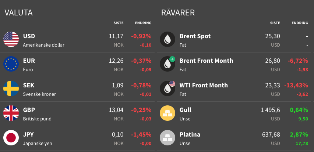314x152 pixels.
Task: Open the VALUTA section heading
Action: pyautogui.click(x=18, y=12)
